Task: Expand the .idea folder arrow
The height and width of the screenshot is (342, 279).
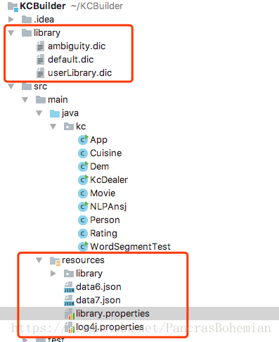Action: click(11, 19)
